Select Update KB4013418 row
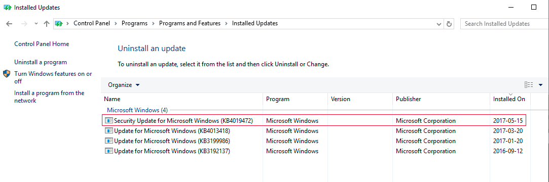Image resolution: width=549 pixels, height=182 pixels. point(314,131)
